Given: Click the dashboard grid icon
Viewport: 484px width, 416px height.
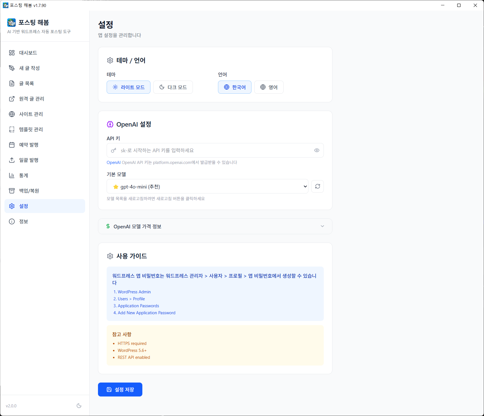Looking at the screenshot, I should tap(12, 53).
